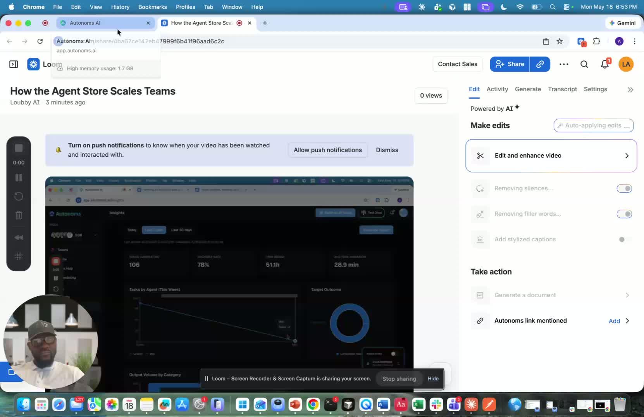Image resolution: width=644 pixels, height=417 pixels.
Task: Click Allow push notifications
Action: [328, 150]
